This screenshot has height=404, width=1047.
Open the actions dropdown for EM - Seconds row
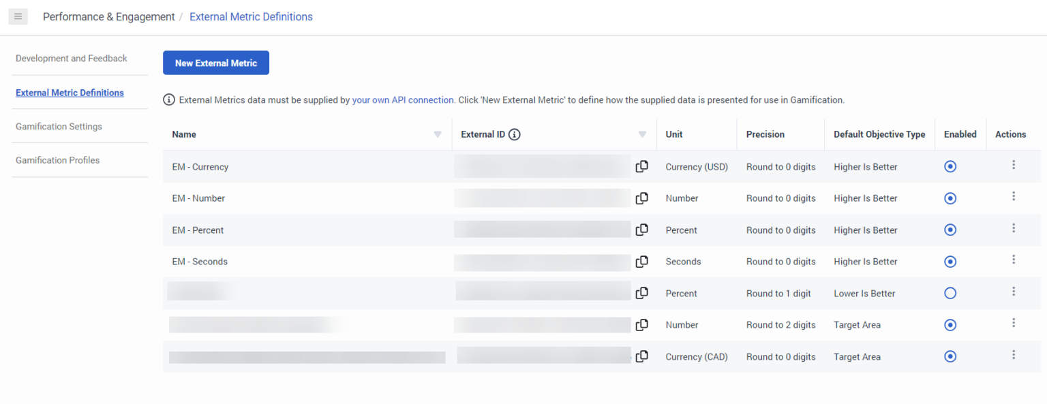(1014, 260)
